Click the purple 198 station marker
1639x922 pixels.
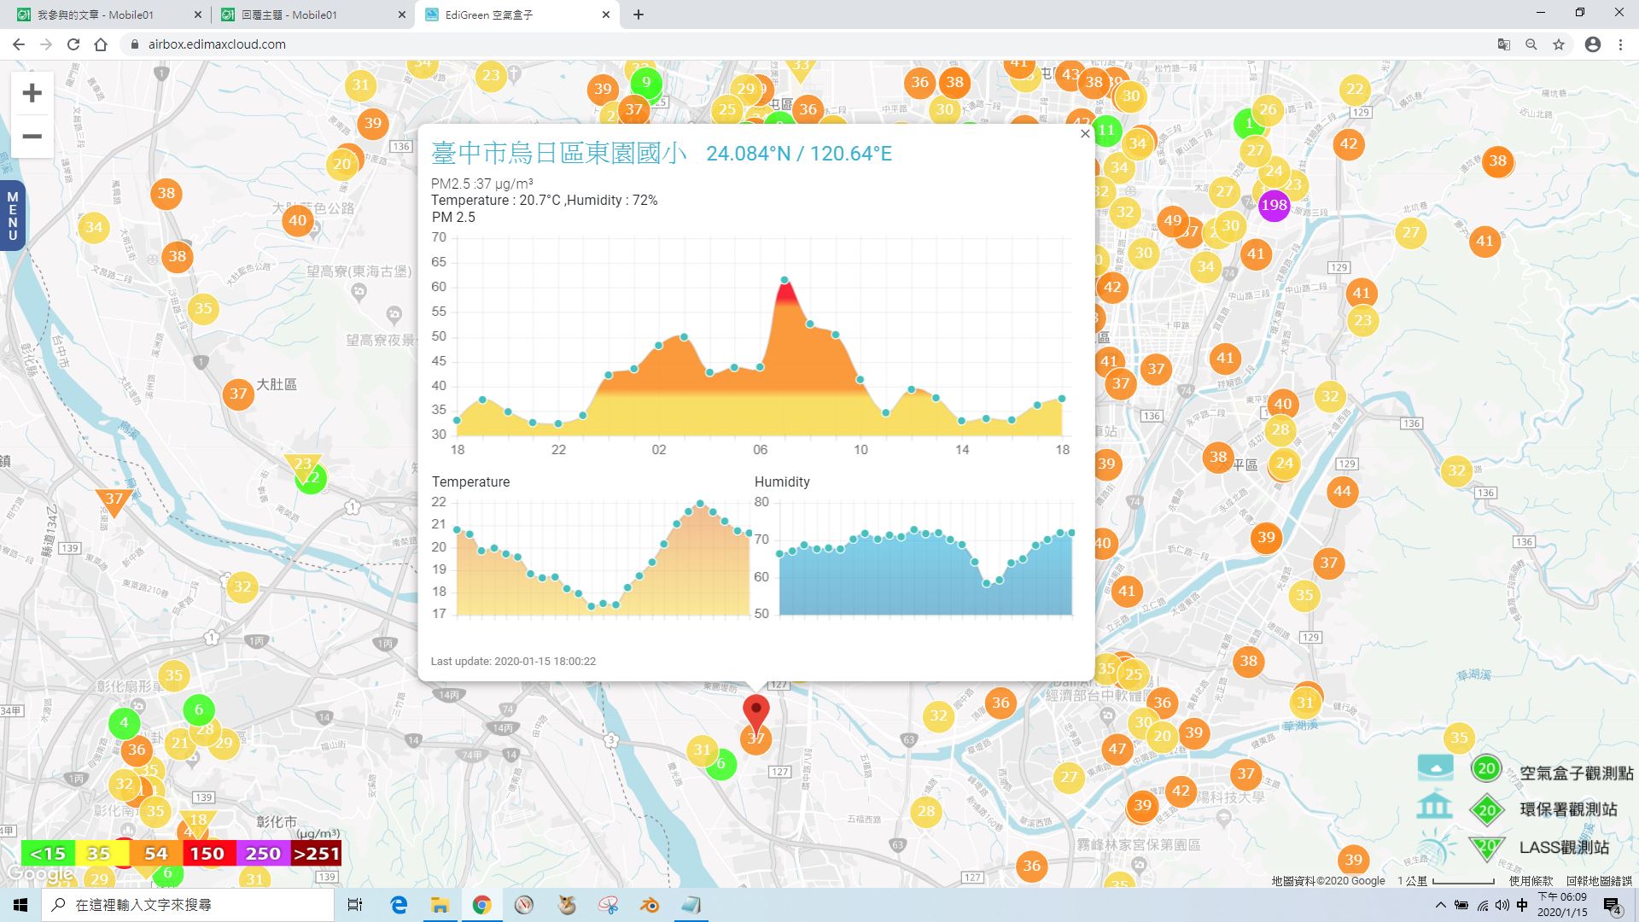pos(1274,205)
